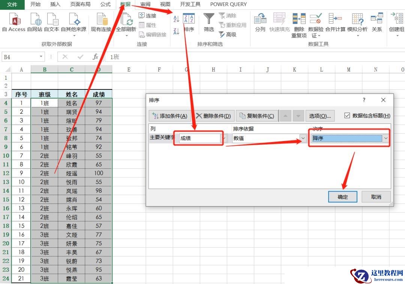This screenshot has width=405, height=284.
Task: Switch to the 页面布局 ribbon tab
Action: coord(80,4)
